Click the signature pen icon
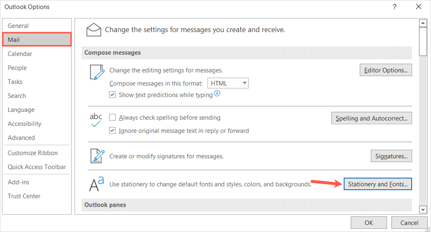Viewport: 431px width, 232px height. (97, 156)
